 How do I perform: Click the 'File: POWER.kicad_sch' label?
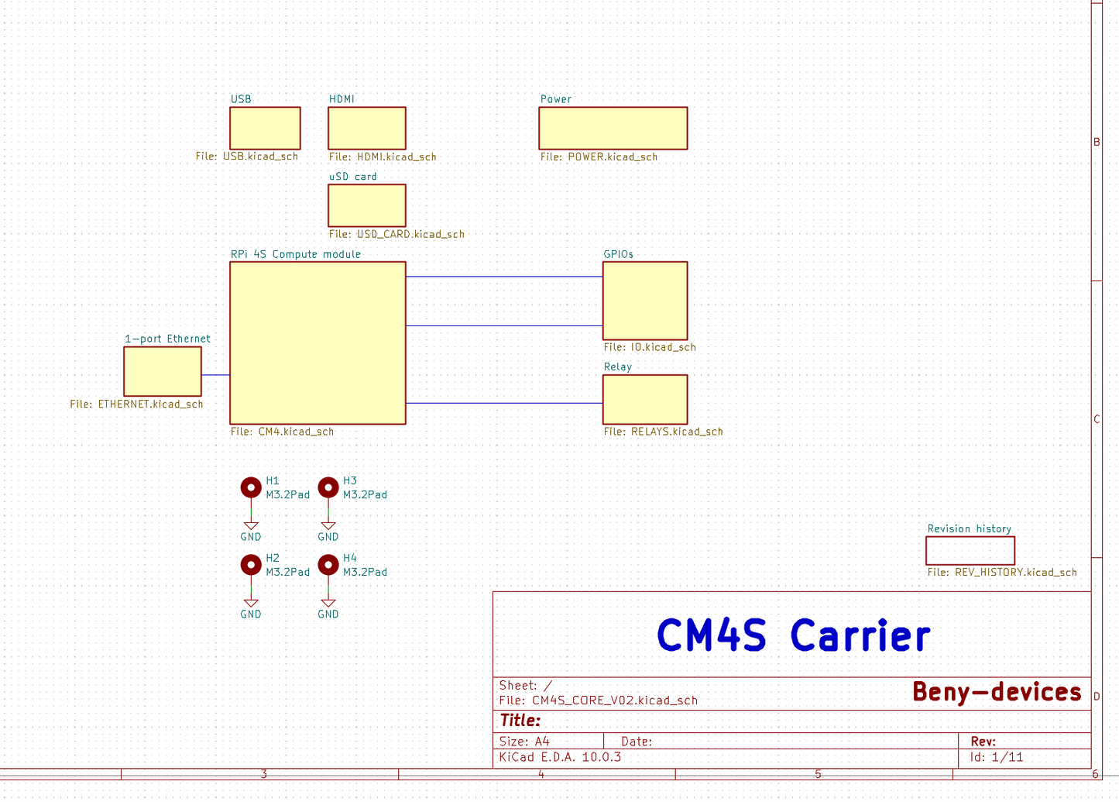[599, 157]
